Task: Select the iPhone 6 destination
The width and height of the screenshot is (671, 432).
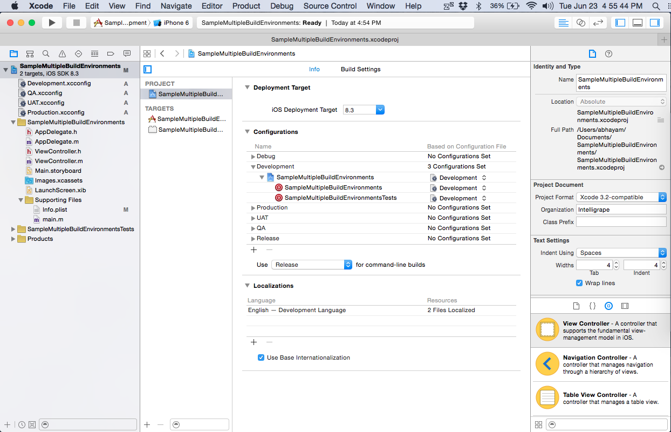Action: 172,23
